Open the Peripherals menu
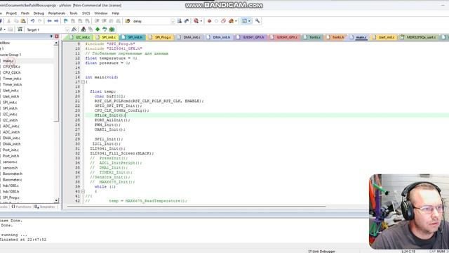The width and height of the screenshot is (449, 253). (57, 13)
